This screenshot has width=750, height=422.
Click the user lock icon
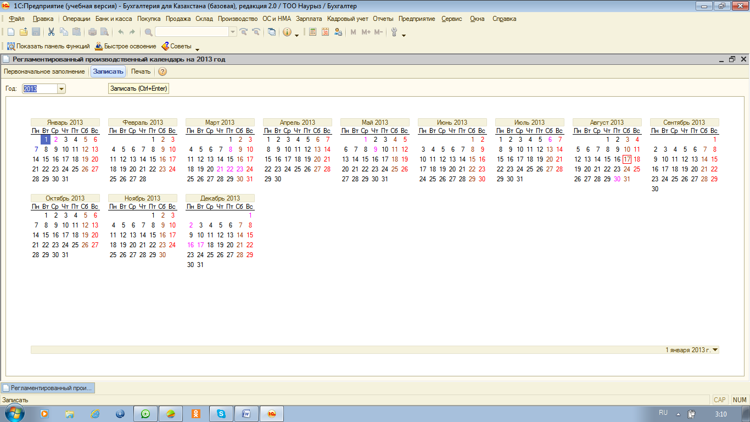coord(338,32)
